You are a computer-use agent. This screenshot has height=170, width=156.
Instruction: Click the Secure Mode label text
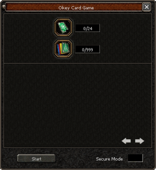[109, 159]
